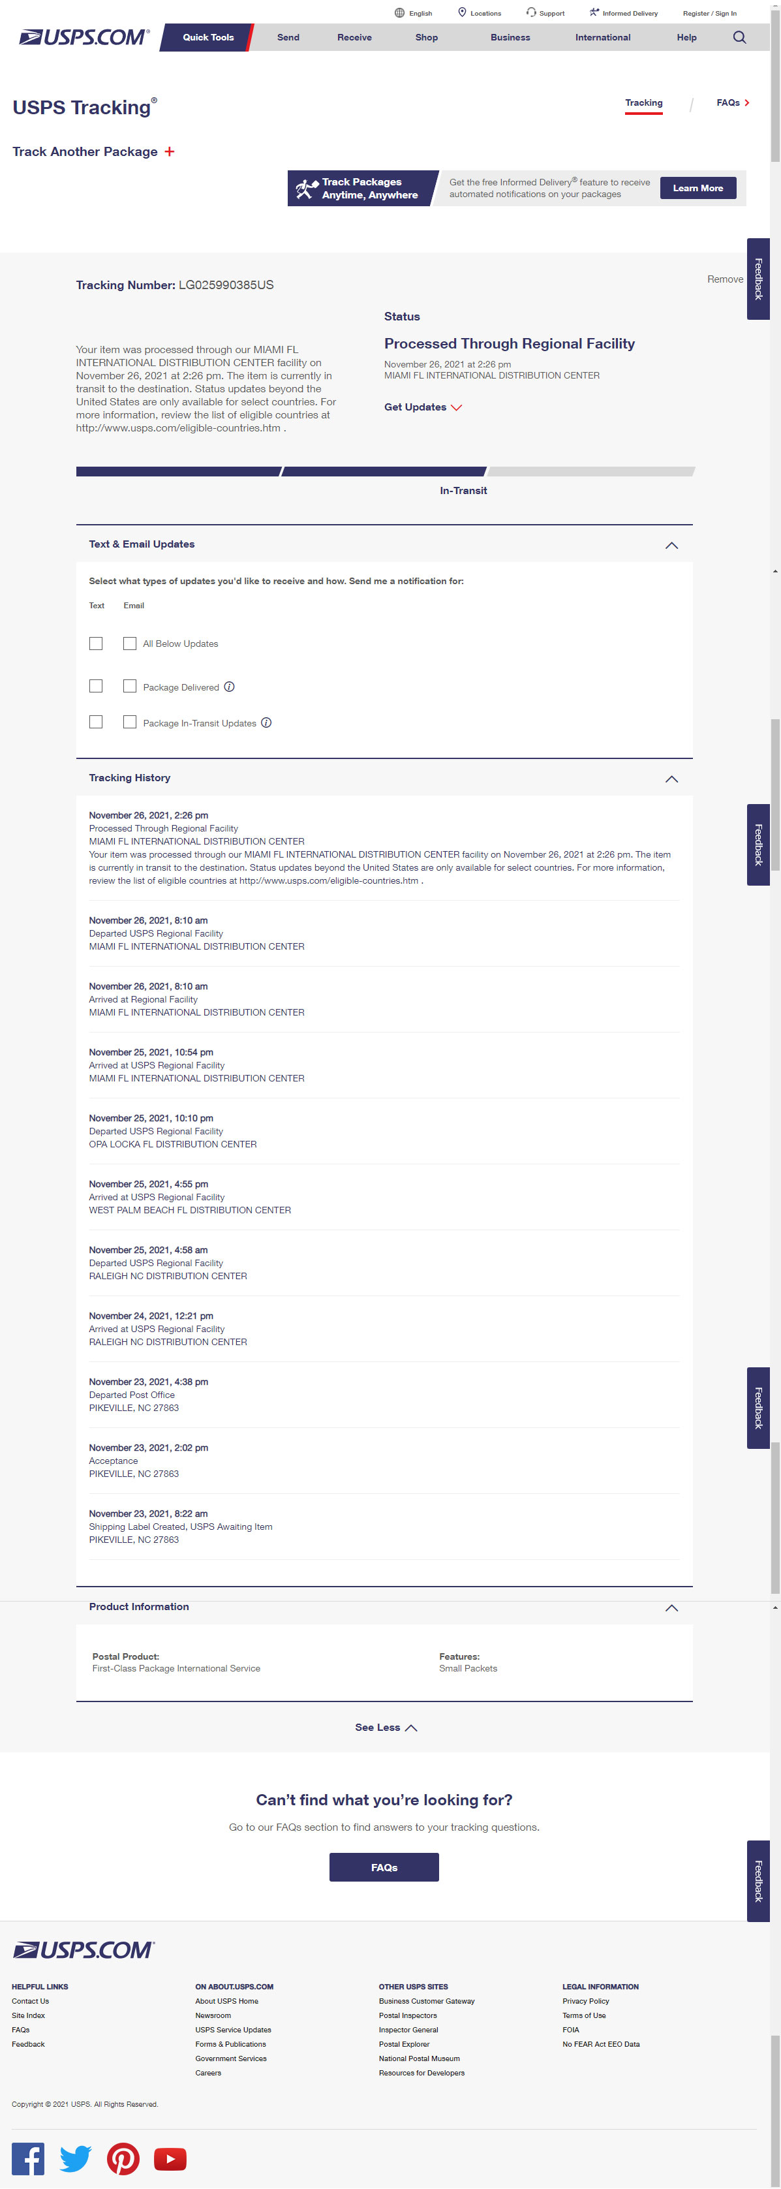This screenshot has width=781, height=2189.
Task: Enable Email for Package In-Transit Updates
Action: pos(130,721)
